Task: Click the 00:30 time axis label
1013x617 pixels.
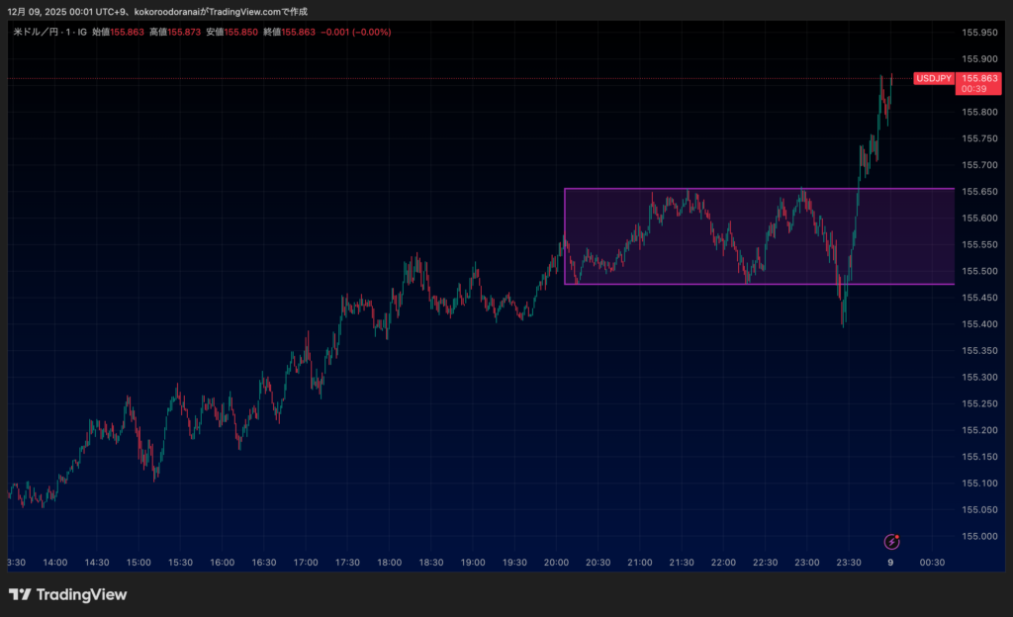Action: click(932, 562)
